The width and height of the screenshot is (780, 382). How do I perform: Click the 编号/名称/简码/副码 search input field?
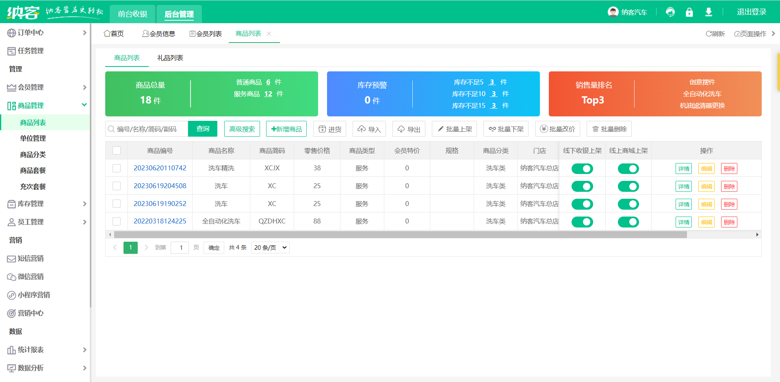pyautogui.click(x=146, y=129)
